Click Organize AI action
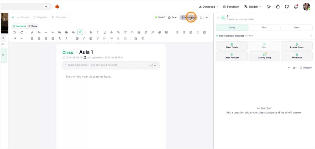The height and width of the screenshot is (149, 315). (40, 17)
